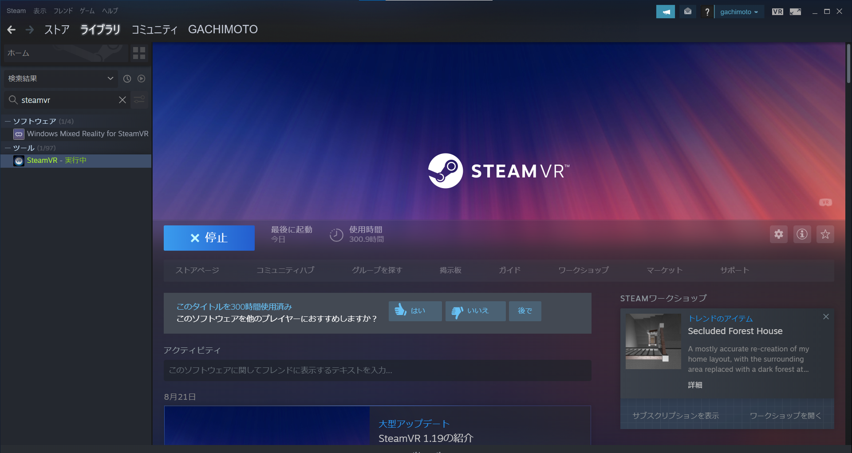Open コミュニティハブ link
The width and height of the screenshot is (852, 453).
click(285, 270)
